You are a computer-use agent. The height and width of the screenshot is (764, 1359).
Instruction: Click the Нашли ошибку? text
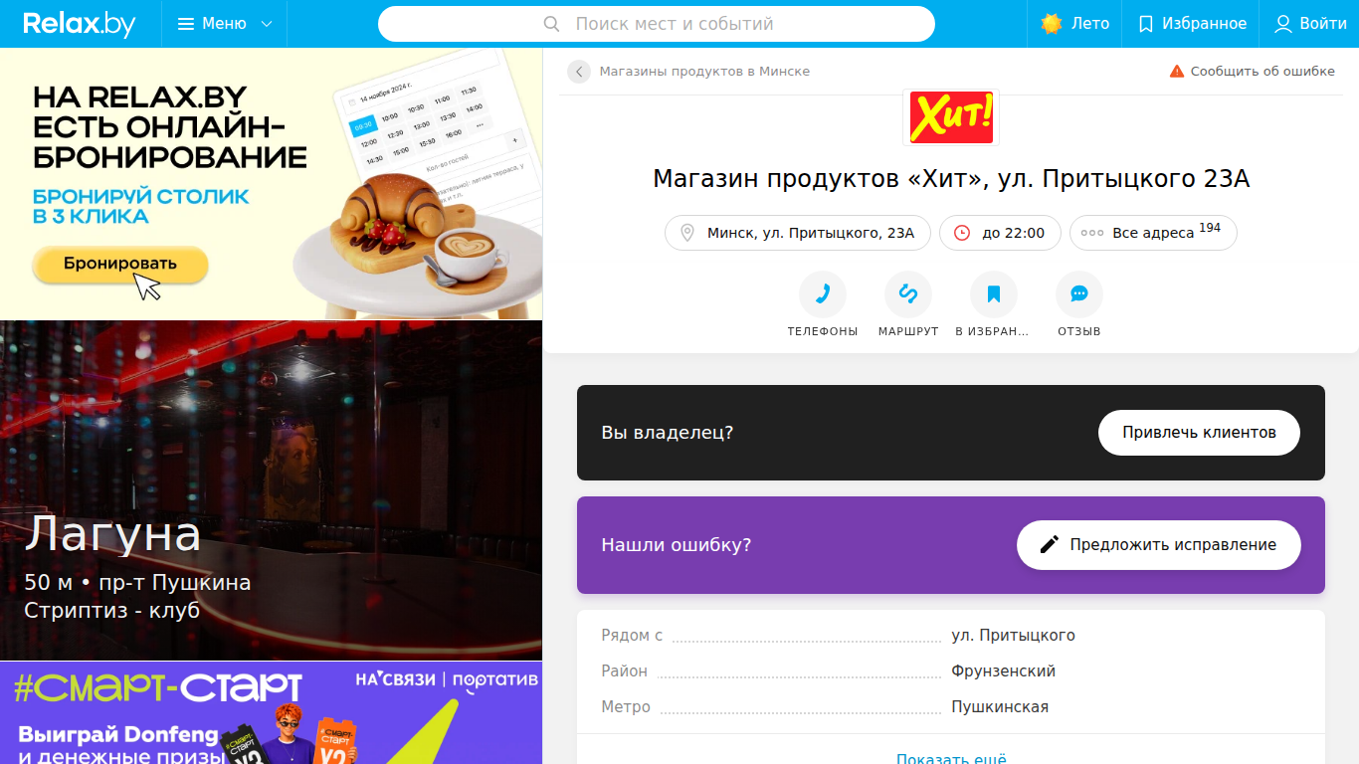(677, 545)
